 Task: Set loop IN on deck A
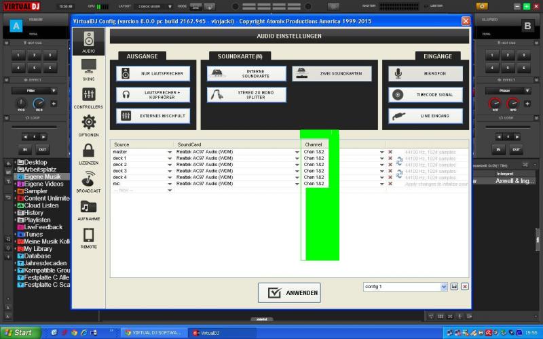click(25, 149)
